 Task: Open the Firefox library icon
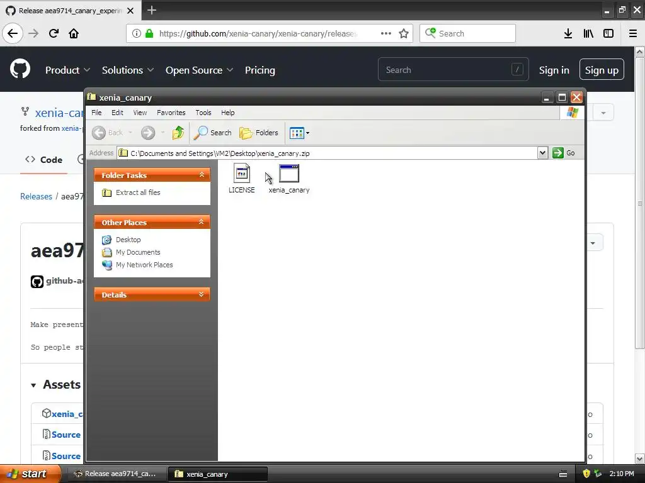588,33
